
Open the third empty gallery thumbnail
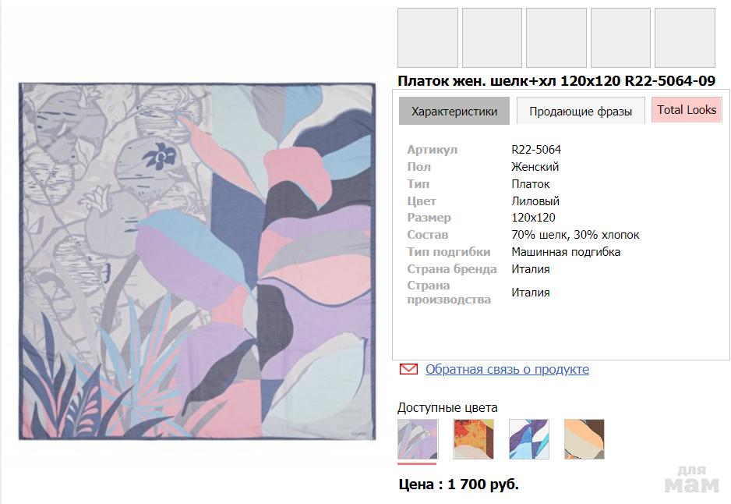(556, 37)
